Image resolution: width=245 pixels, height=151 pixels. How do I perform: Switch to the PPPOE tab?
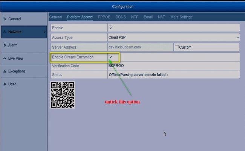104,17
